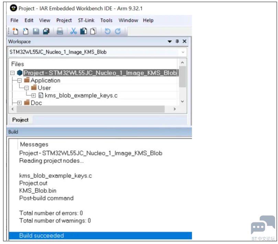Expand the Doc folder
278x244 pixels.
(x=20, y=103)
